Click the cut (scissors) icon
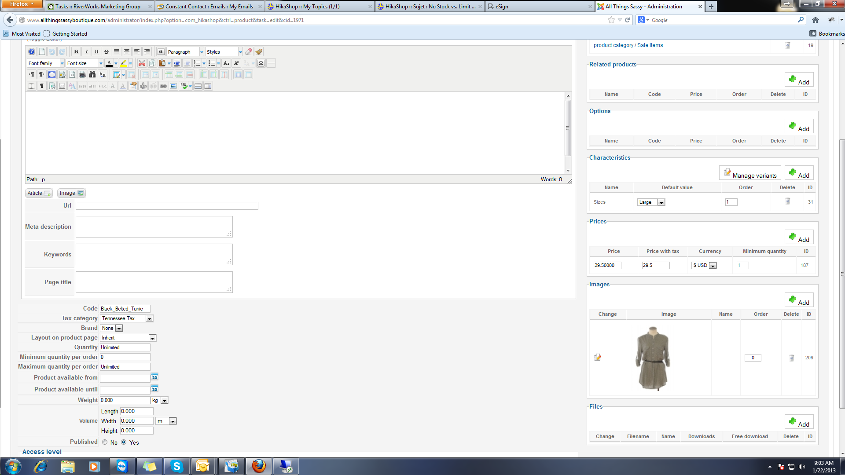This screenshot has height=475, width=845. coord(142,63)
